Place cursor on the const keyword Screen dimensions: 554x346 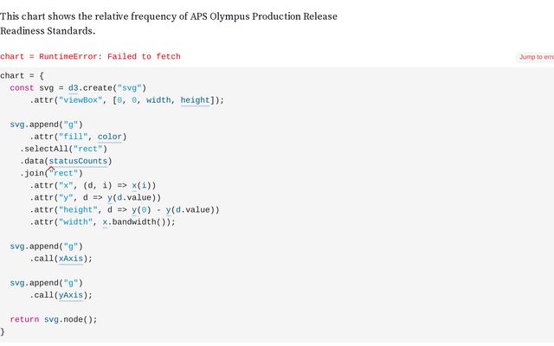tap(22, 88)
